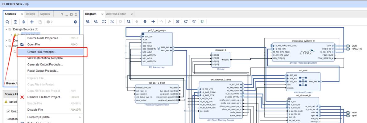This screenshot has width=367, height=123.
Task: Click the Sources panel help question mark
Action: tap(62, 14)
